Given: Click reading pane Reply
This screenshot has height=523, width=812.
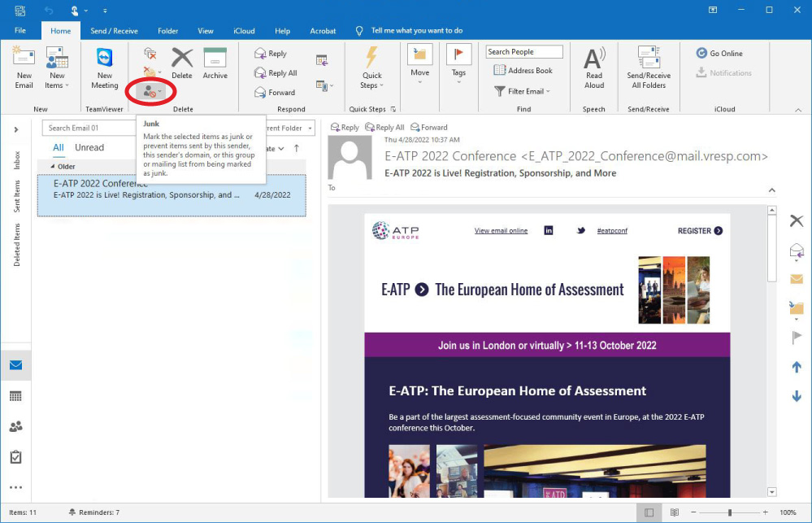Looking at the screenshot, I should pyautogui.click(x=345, y=128).
